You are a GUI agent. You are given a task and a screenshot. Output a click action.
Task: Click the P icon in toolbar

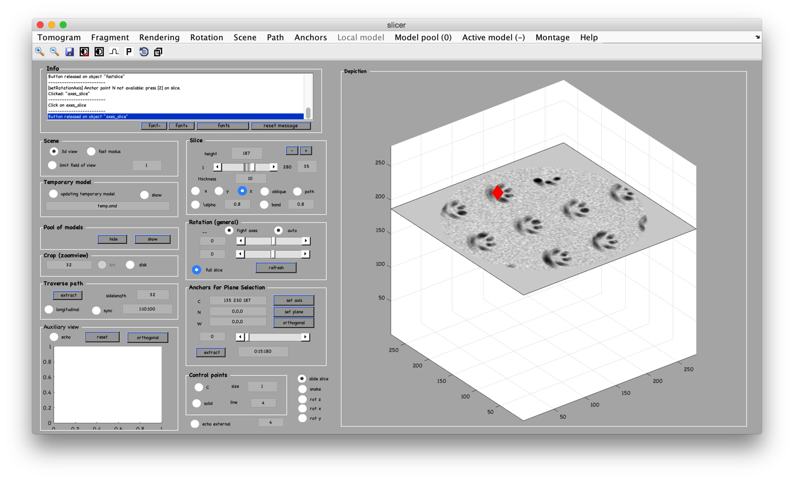coord(129,51)
